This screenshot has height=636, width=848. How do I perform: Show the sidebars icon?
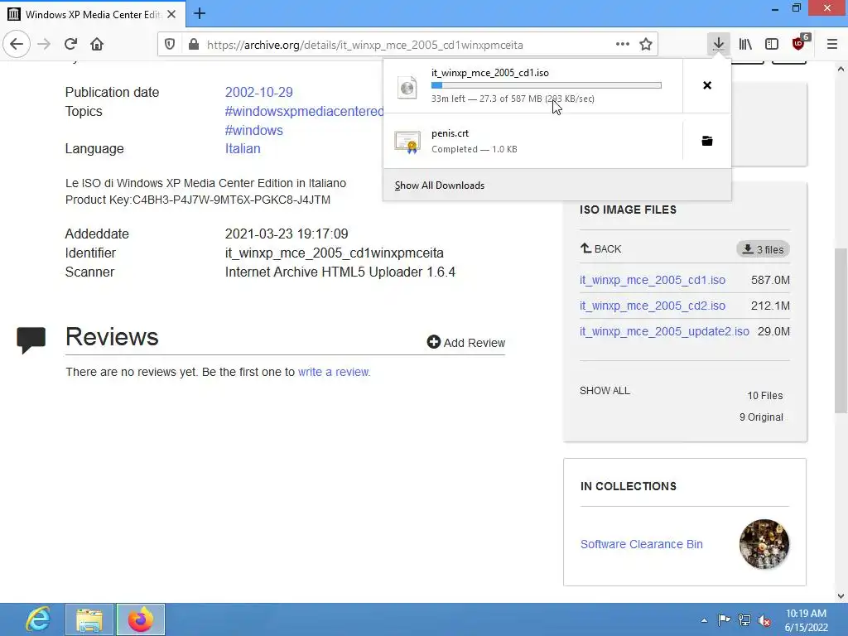click(772, 45)
